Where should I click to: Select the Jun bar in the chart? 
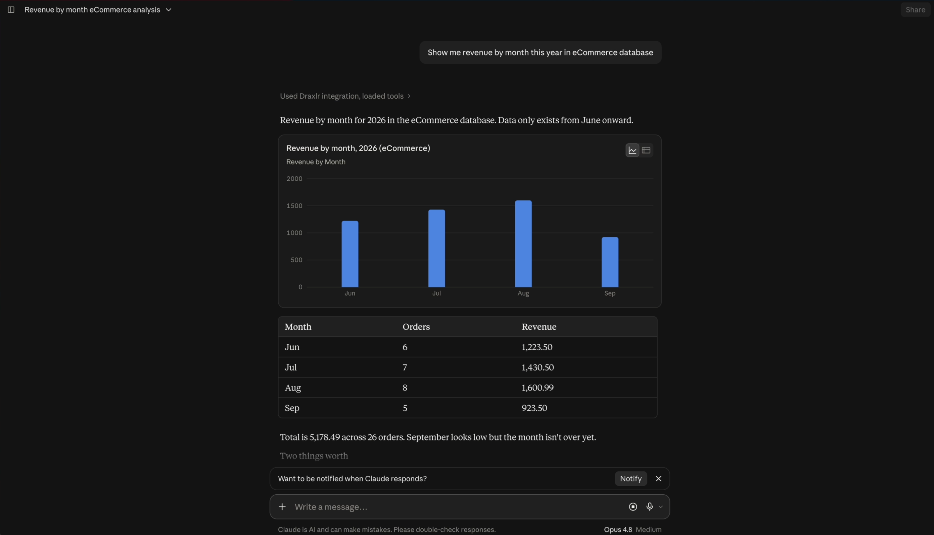click(x=350, y=254)
